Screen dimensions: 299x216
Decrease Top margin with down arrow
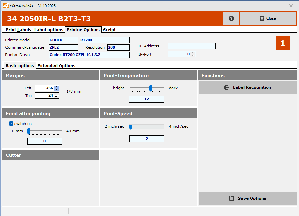pyautogui.click(x=56, y=97)
